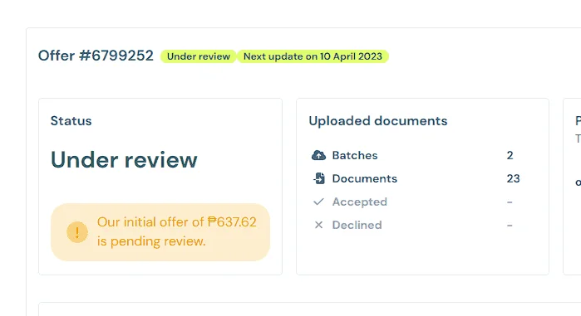Click the Batches count '2'
Image resolution: width=581 pixels, height=316 pixels.
point(510,155)
